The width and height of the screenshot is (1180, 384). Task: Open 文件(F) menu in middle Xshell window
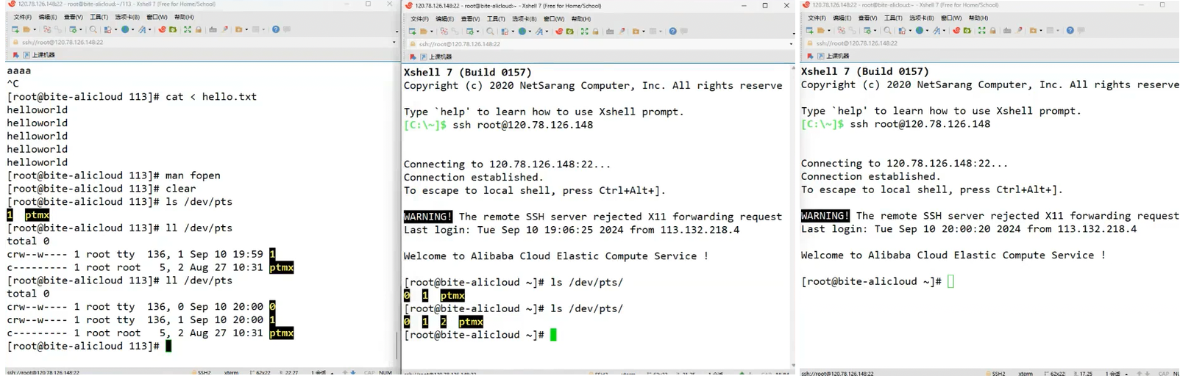coord(420,18)
